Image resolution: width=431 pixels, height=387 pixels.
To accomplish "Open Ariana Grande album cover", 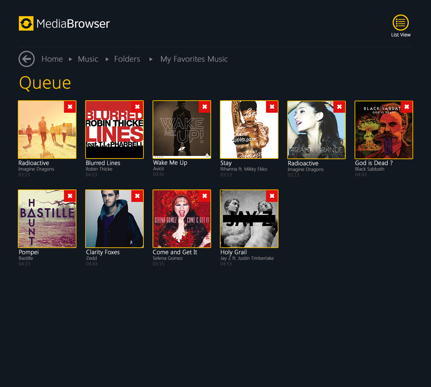I will (317, 130).
